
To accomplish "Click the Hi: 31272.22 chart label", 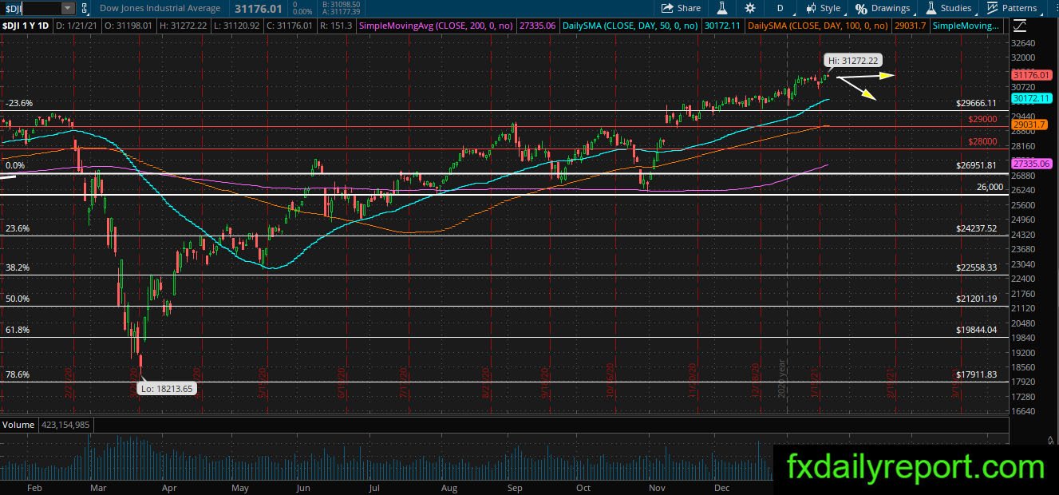I will coord(853,61).
